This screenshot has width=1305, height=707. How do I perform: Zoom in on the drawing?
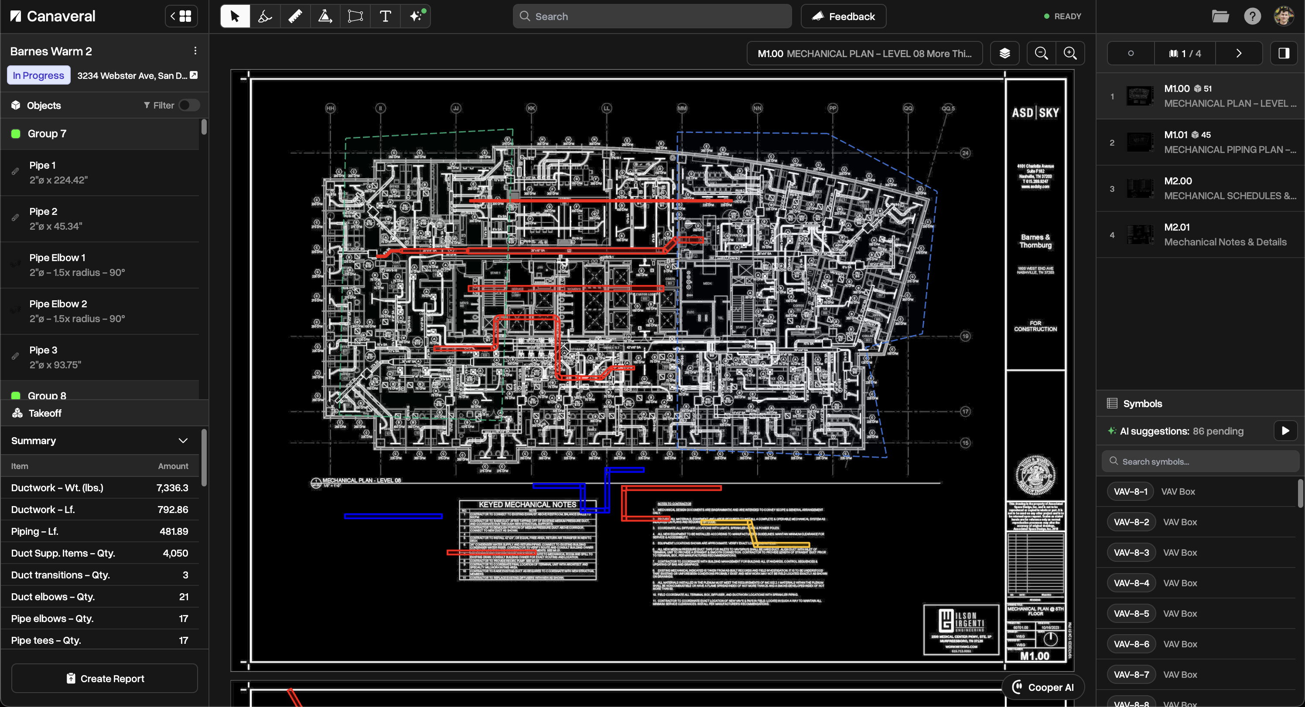coord(1070,53)
